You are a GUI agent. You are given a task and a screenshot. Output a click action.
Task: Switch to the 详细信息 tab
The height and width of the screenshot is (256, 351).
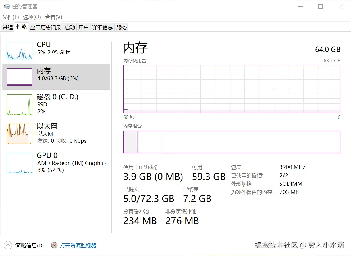pyautogui.click(x=103, y=28)
